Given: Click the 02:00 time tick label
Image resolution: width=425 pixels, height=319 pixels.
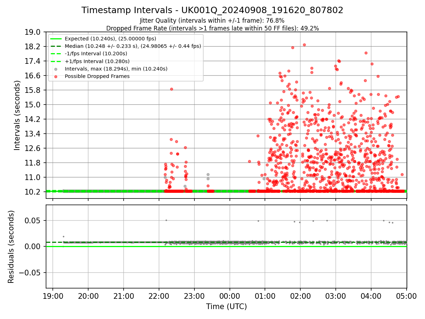Looking at the screenshot, I should coord(300,296).
